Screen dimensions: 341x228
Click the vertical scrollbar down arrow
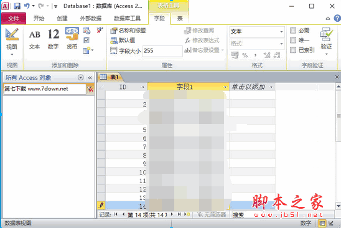338,206
